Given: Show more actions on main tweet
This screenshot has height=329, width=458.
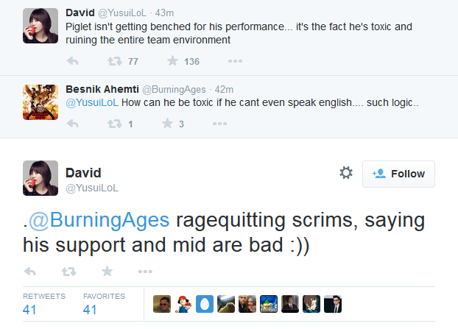Looking at the screenshot, I should [145, 272].
